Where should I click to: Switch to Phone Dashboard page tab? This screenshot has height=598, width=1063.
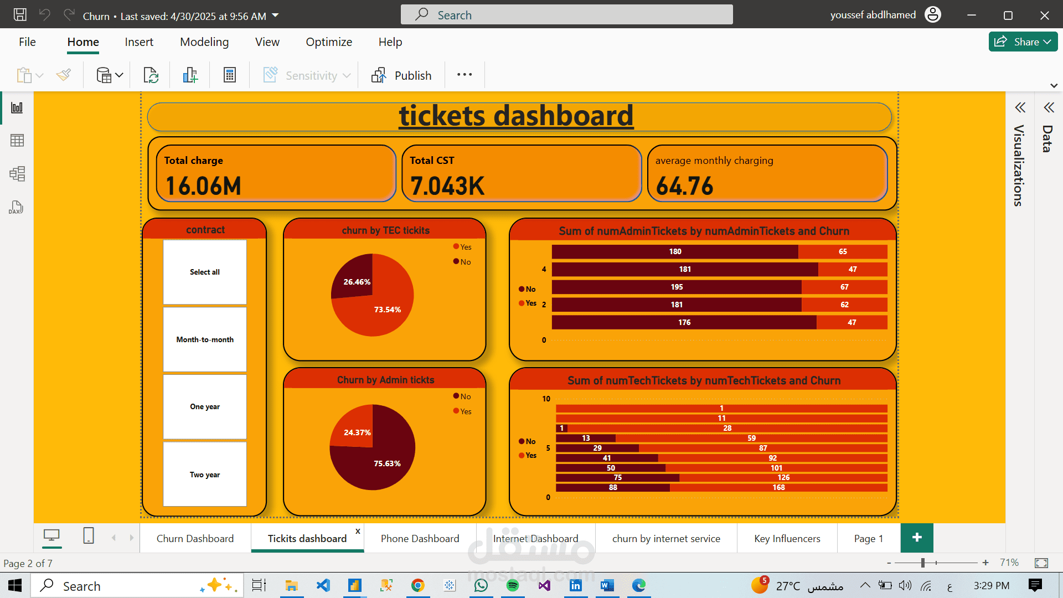click(420, 538)
